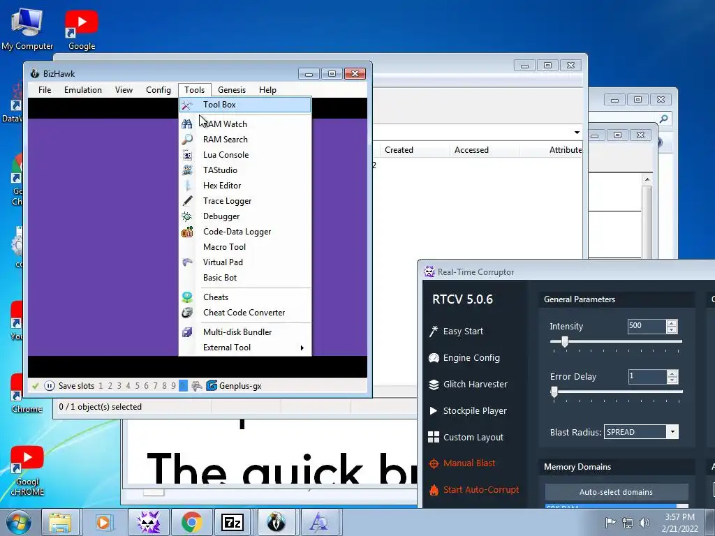Click Auto-select domains button
The height and width of the screenshot is (536, 715).
pos(616,492)
